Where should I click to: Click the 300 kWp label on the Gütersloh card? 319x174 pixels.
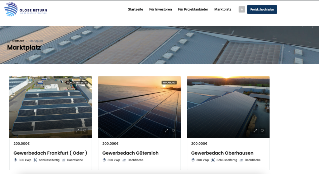tap(114, 160)
